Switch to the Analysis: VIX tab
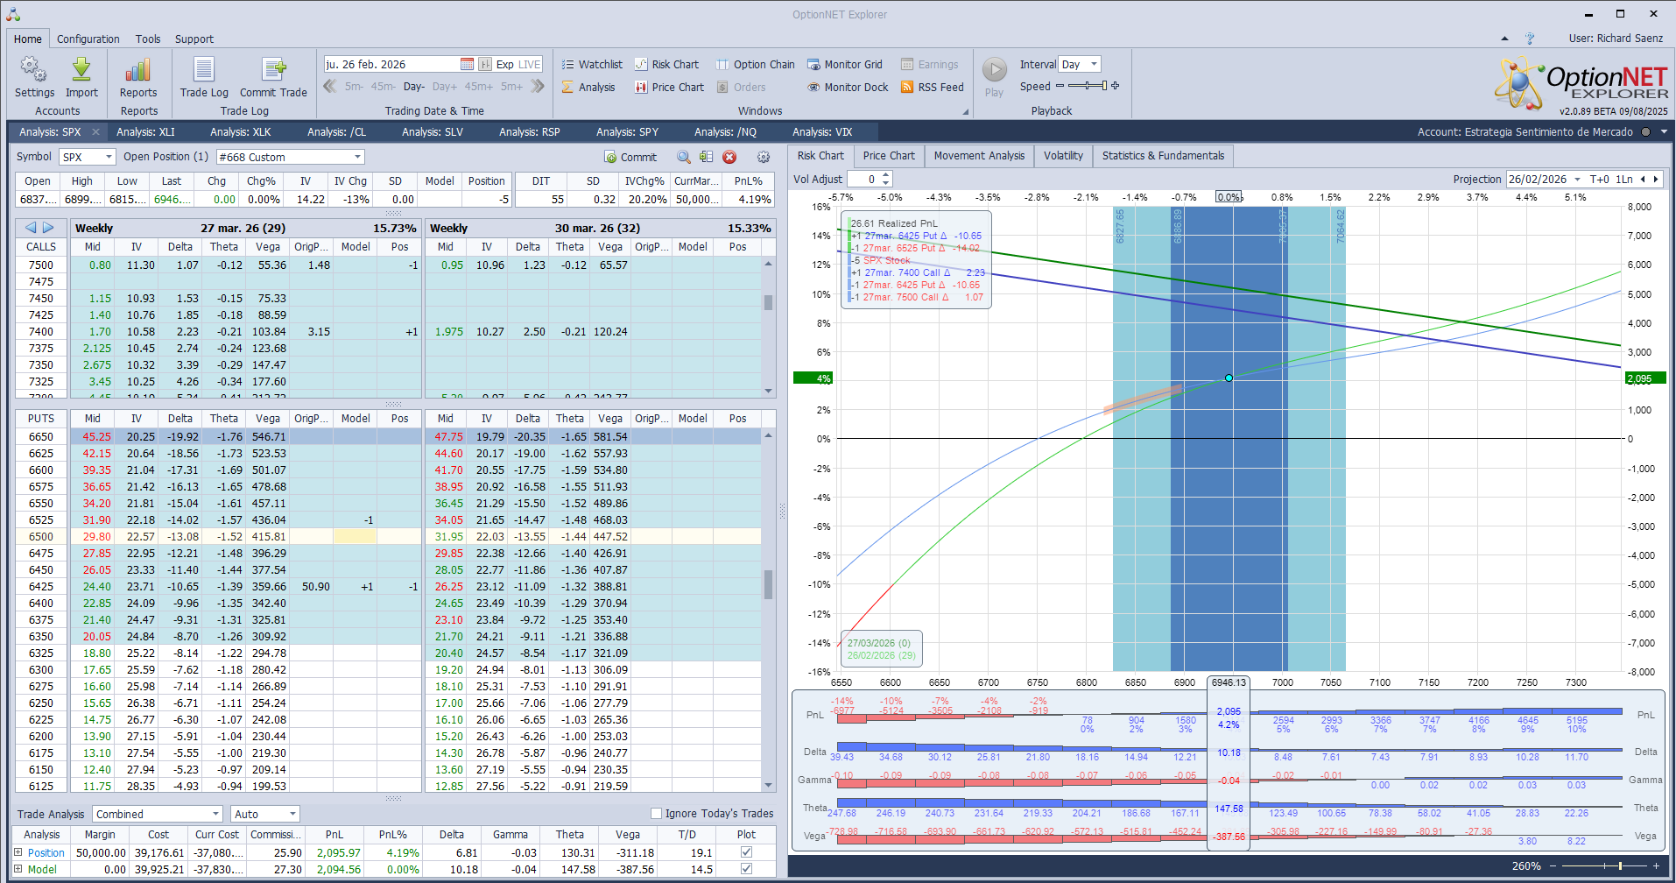The height and width of the screenshot is (883, 1676). (822, 132)
